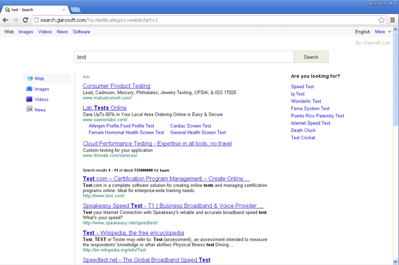
Task: Reload the page with the refresh icon
Action: [26, 20]
